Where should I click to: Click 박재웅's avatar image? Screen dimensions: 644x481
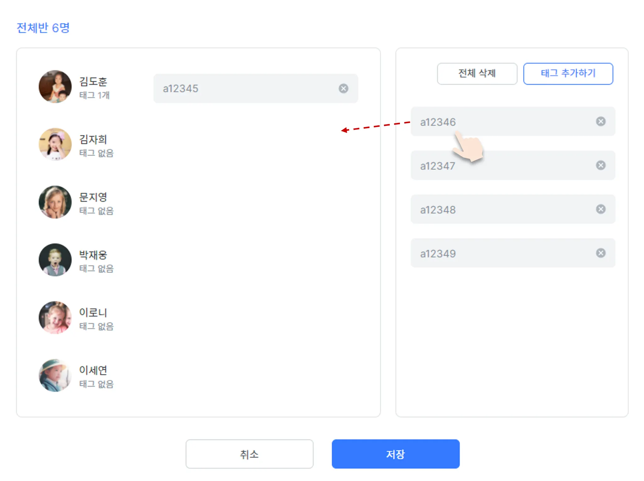click(55, 260)
